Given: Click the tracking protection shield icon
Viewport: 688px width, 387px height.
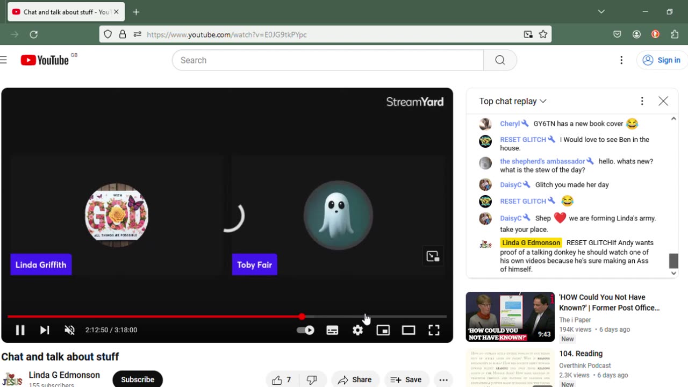Looking at the screenshot, I should point(107,34).
